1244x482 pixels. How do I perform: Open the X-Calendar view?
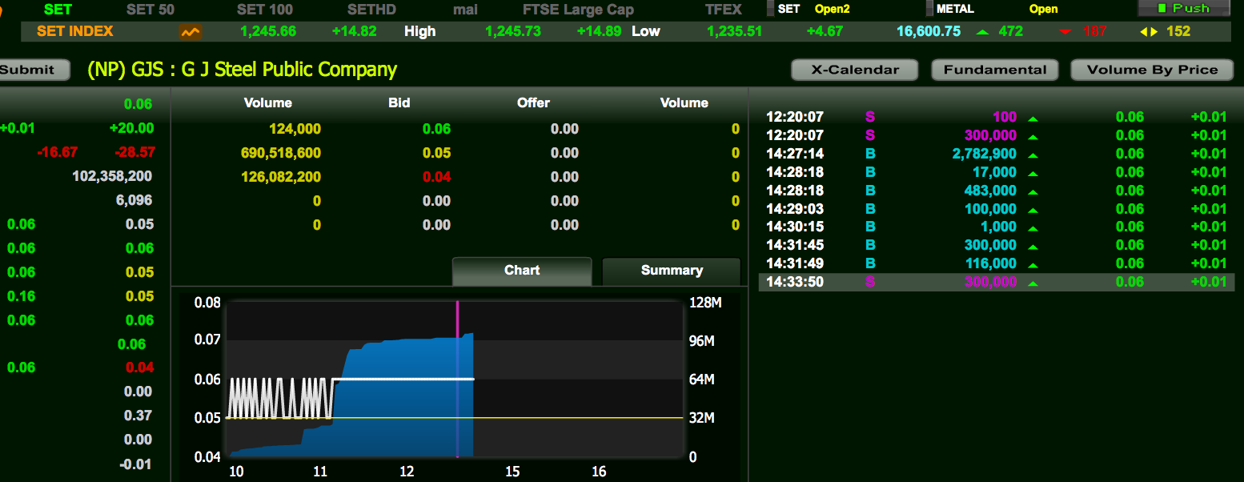[x=855, y=70]
